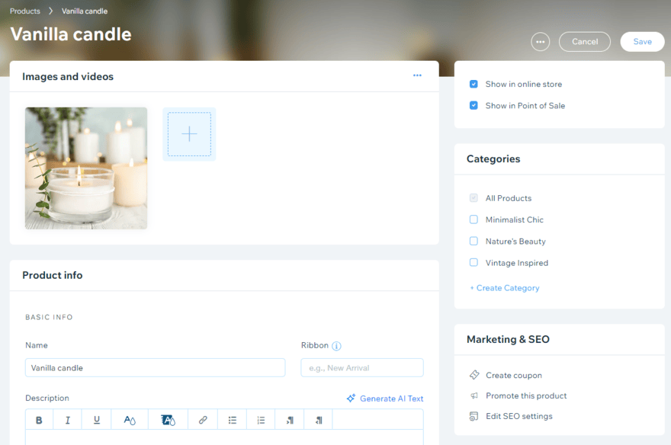The image size is (671, 445).
Task: Open the header more actions menu
Action: [540, 41]
